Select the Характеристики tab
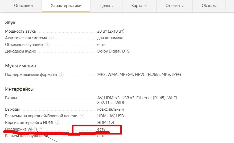234x143 pixels. point(66,6)
